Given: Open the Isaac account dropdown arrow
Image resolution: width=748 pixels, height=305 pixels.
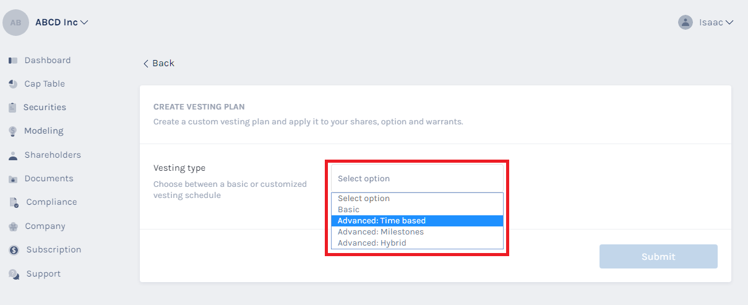Looking at the screenshot, I should tap(729, 22).
